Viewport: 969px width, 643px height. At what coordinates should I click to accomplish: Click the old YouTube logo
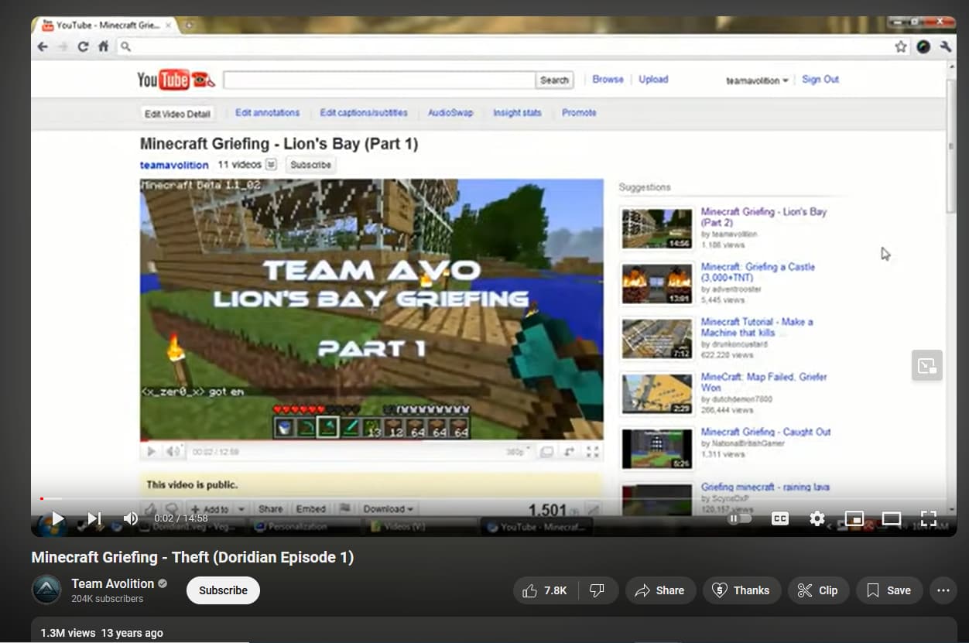[176, 80]
